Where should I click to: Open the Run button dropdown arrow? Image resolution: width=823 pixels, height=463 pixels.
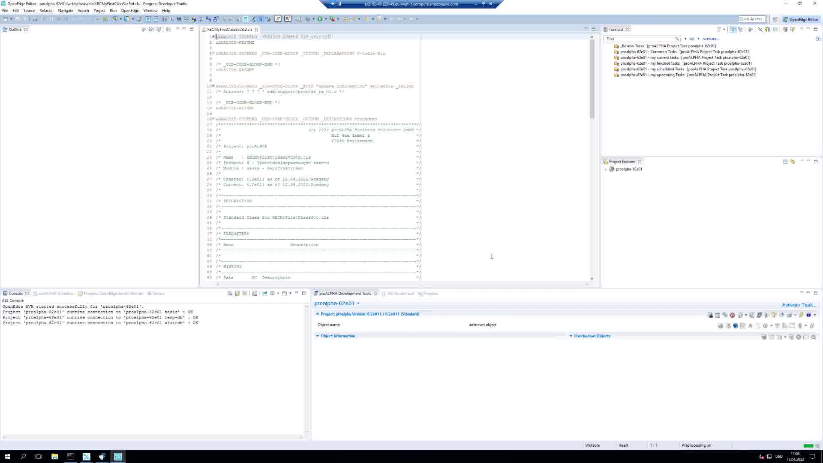coord(326,19)
